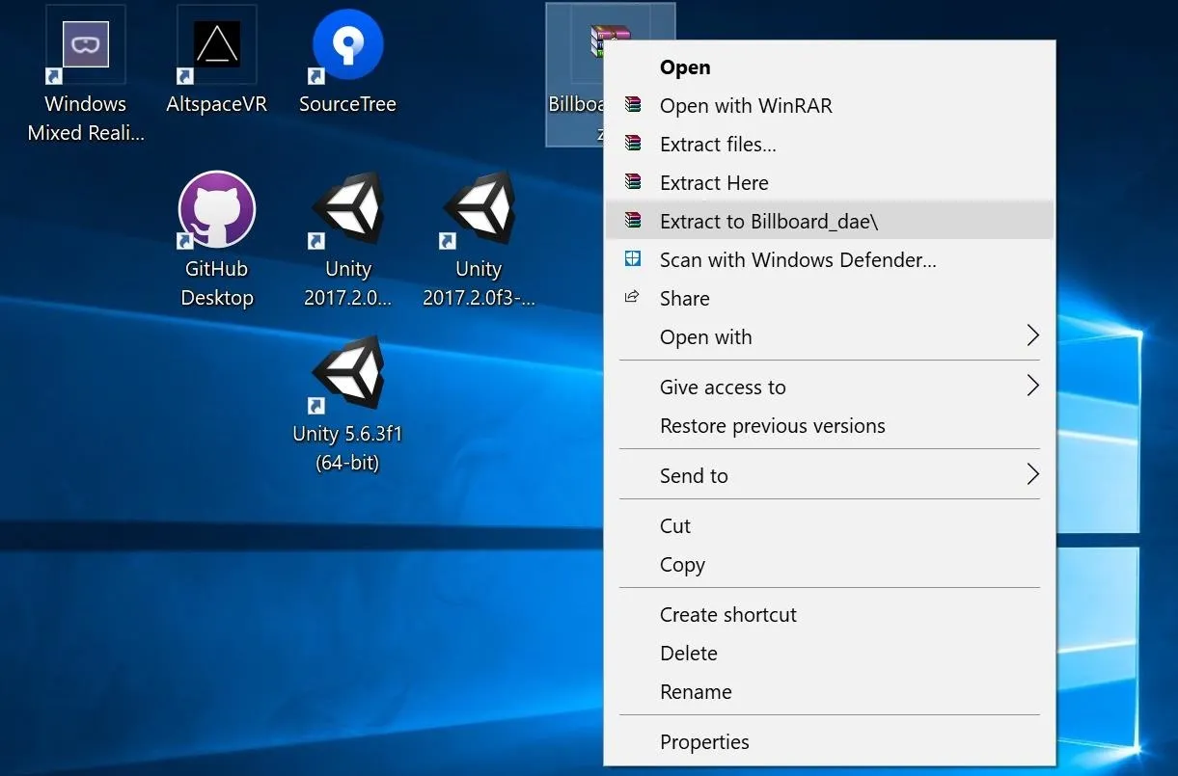Select the GitHub Desktop shortcut icon
1178x776 pixels.
(x=217, y=209)
